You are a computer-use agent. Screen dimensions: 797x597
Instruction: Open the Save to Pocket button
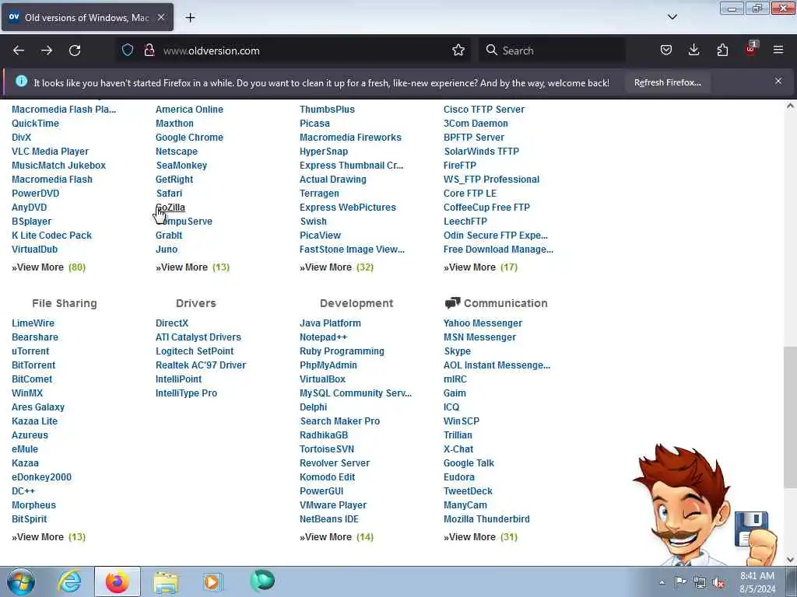click(x=666, y=51)
